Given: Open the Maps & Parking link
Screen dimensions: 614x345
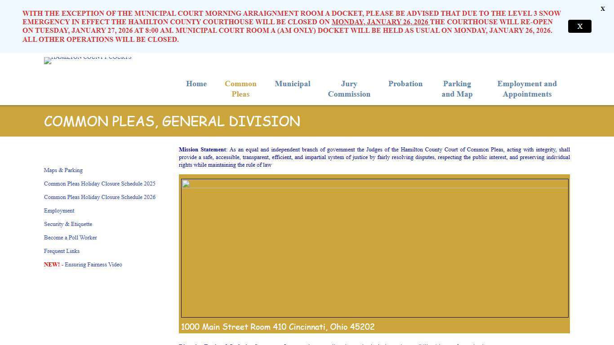Looking at the screenshot, I should click(63, 170).
